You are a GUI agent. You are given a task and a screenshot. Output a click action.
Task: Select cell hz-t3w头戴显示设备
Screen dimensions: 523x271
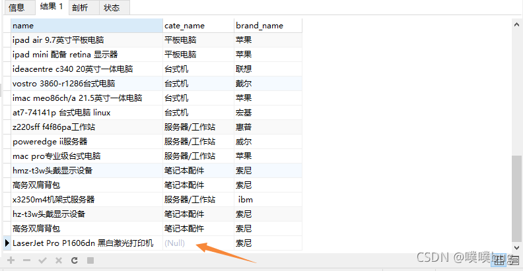[x=87, y=214]
